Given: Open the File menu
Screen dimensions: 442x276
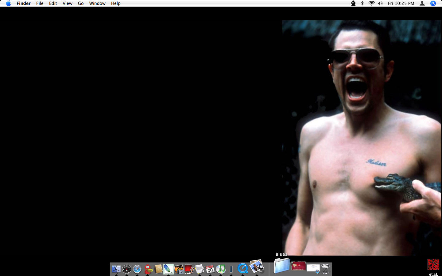Looking at the screenshot, I should pyautogui.click(x=40, y=3).
